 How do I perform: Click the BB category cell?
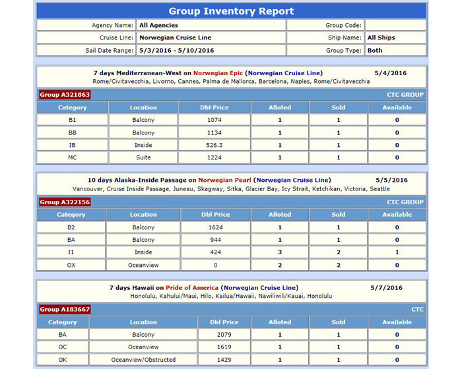pos(72,132)
